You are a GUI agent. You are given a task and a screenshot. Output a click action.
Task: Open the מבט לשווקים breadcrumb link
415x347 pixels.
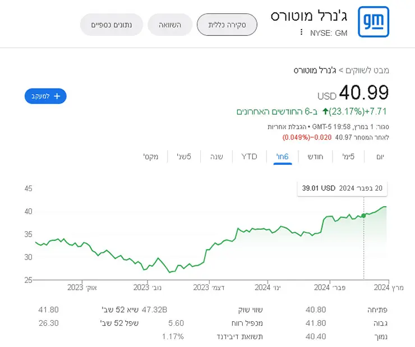(367, 70)
